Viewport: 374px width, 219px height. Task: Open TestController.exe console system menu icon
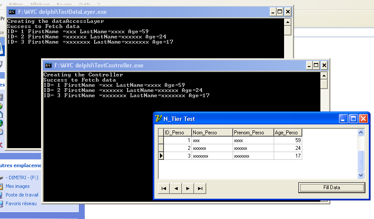(48, 65)
